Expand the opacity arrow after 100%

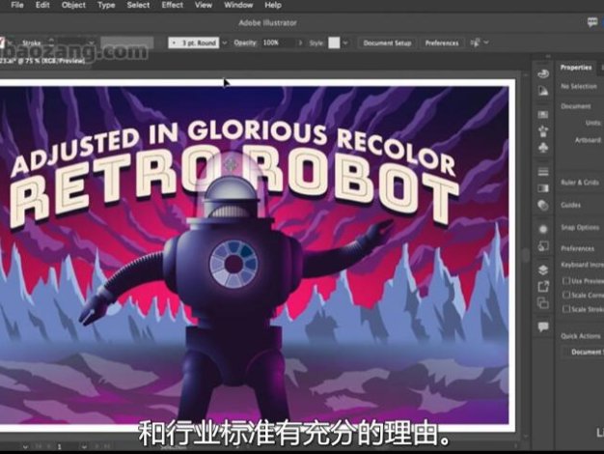click(x=300, y=43)
